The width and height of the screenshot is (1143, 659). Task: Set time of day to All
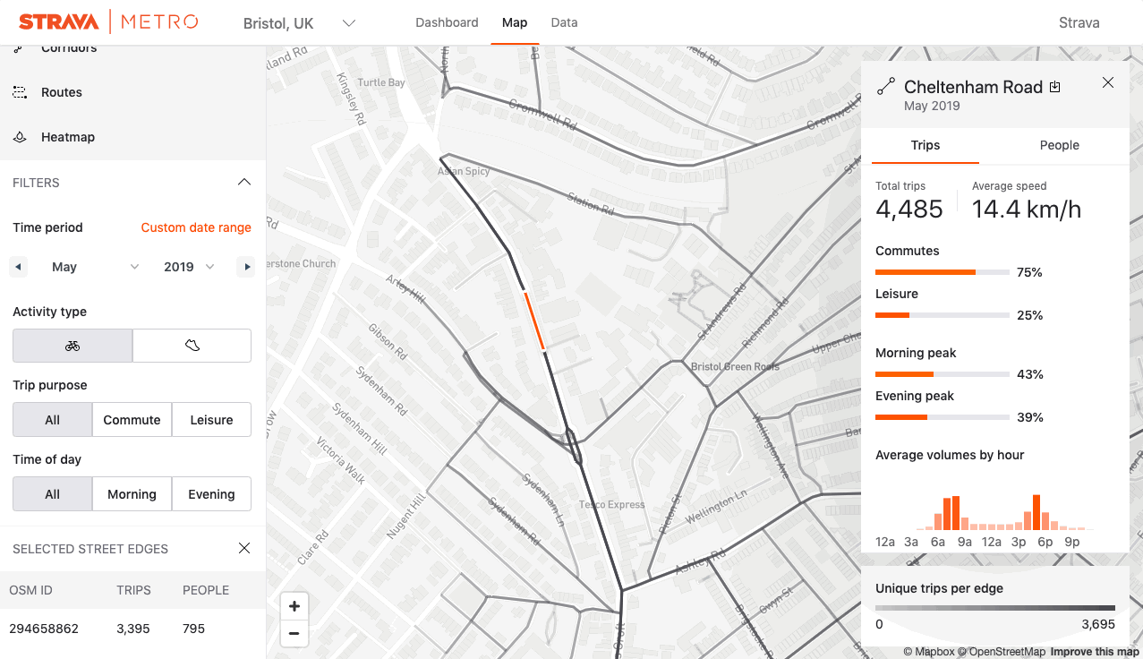[x=52, y=494]
